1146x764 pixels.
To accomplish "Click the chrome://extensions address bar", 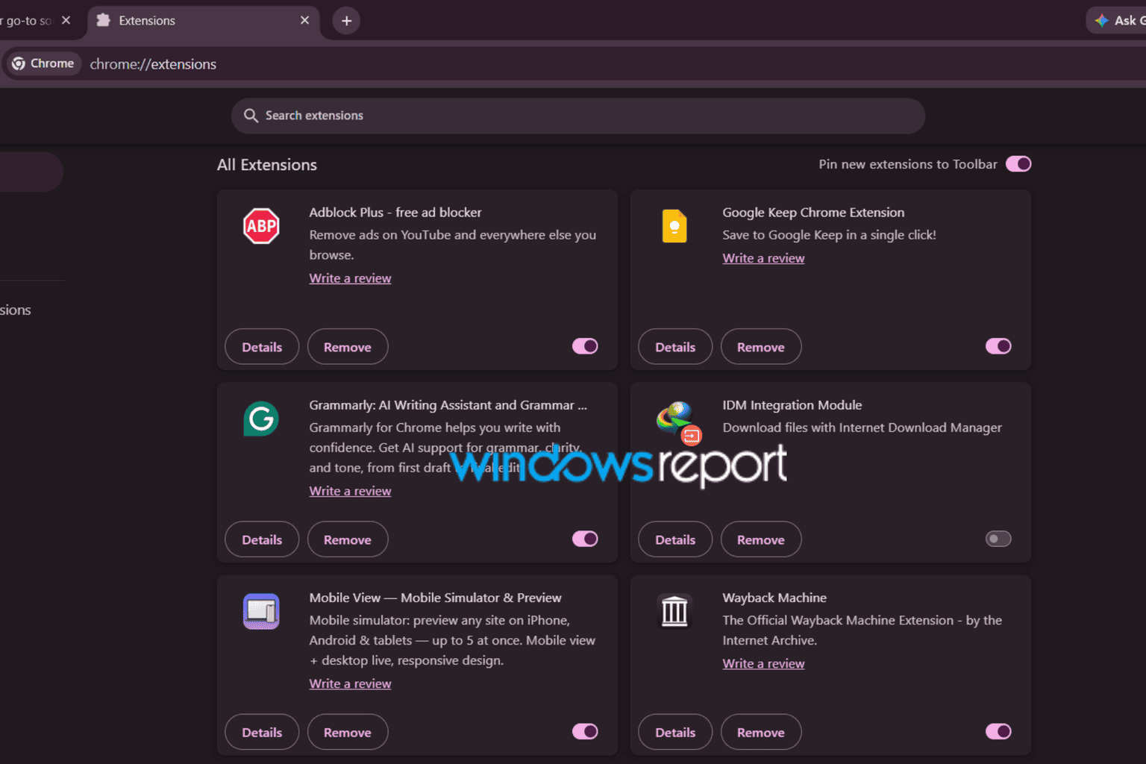I will pos(574,63).
